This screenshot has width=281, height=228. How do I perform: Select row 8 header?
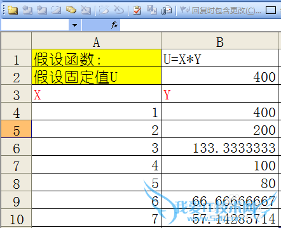click(17, 182)
